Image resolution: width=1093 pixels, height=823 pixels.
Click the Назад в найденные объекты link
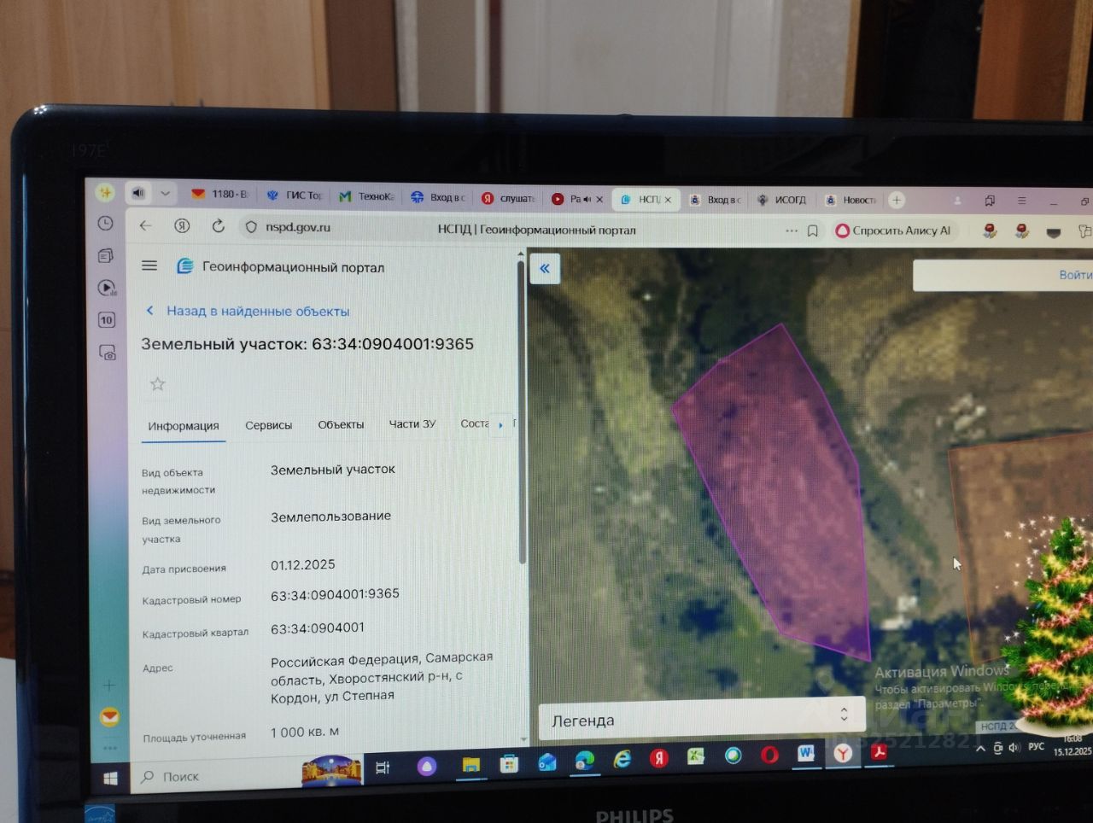tap(248, 311)
